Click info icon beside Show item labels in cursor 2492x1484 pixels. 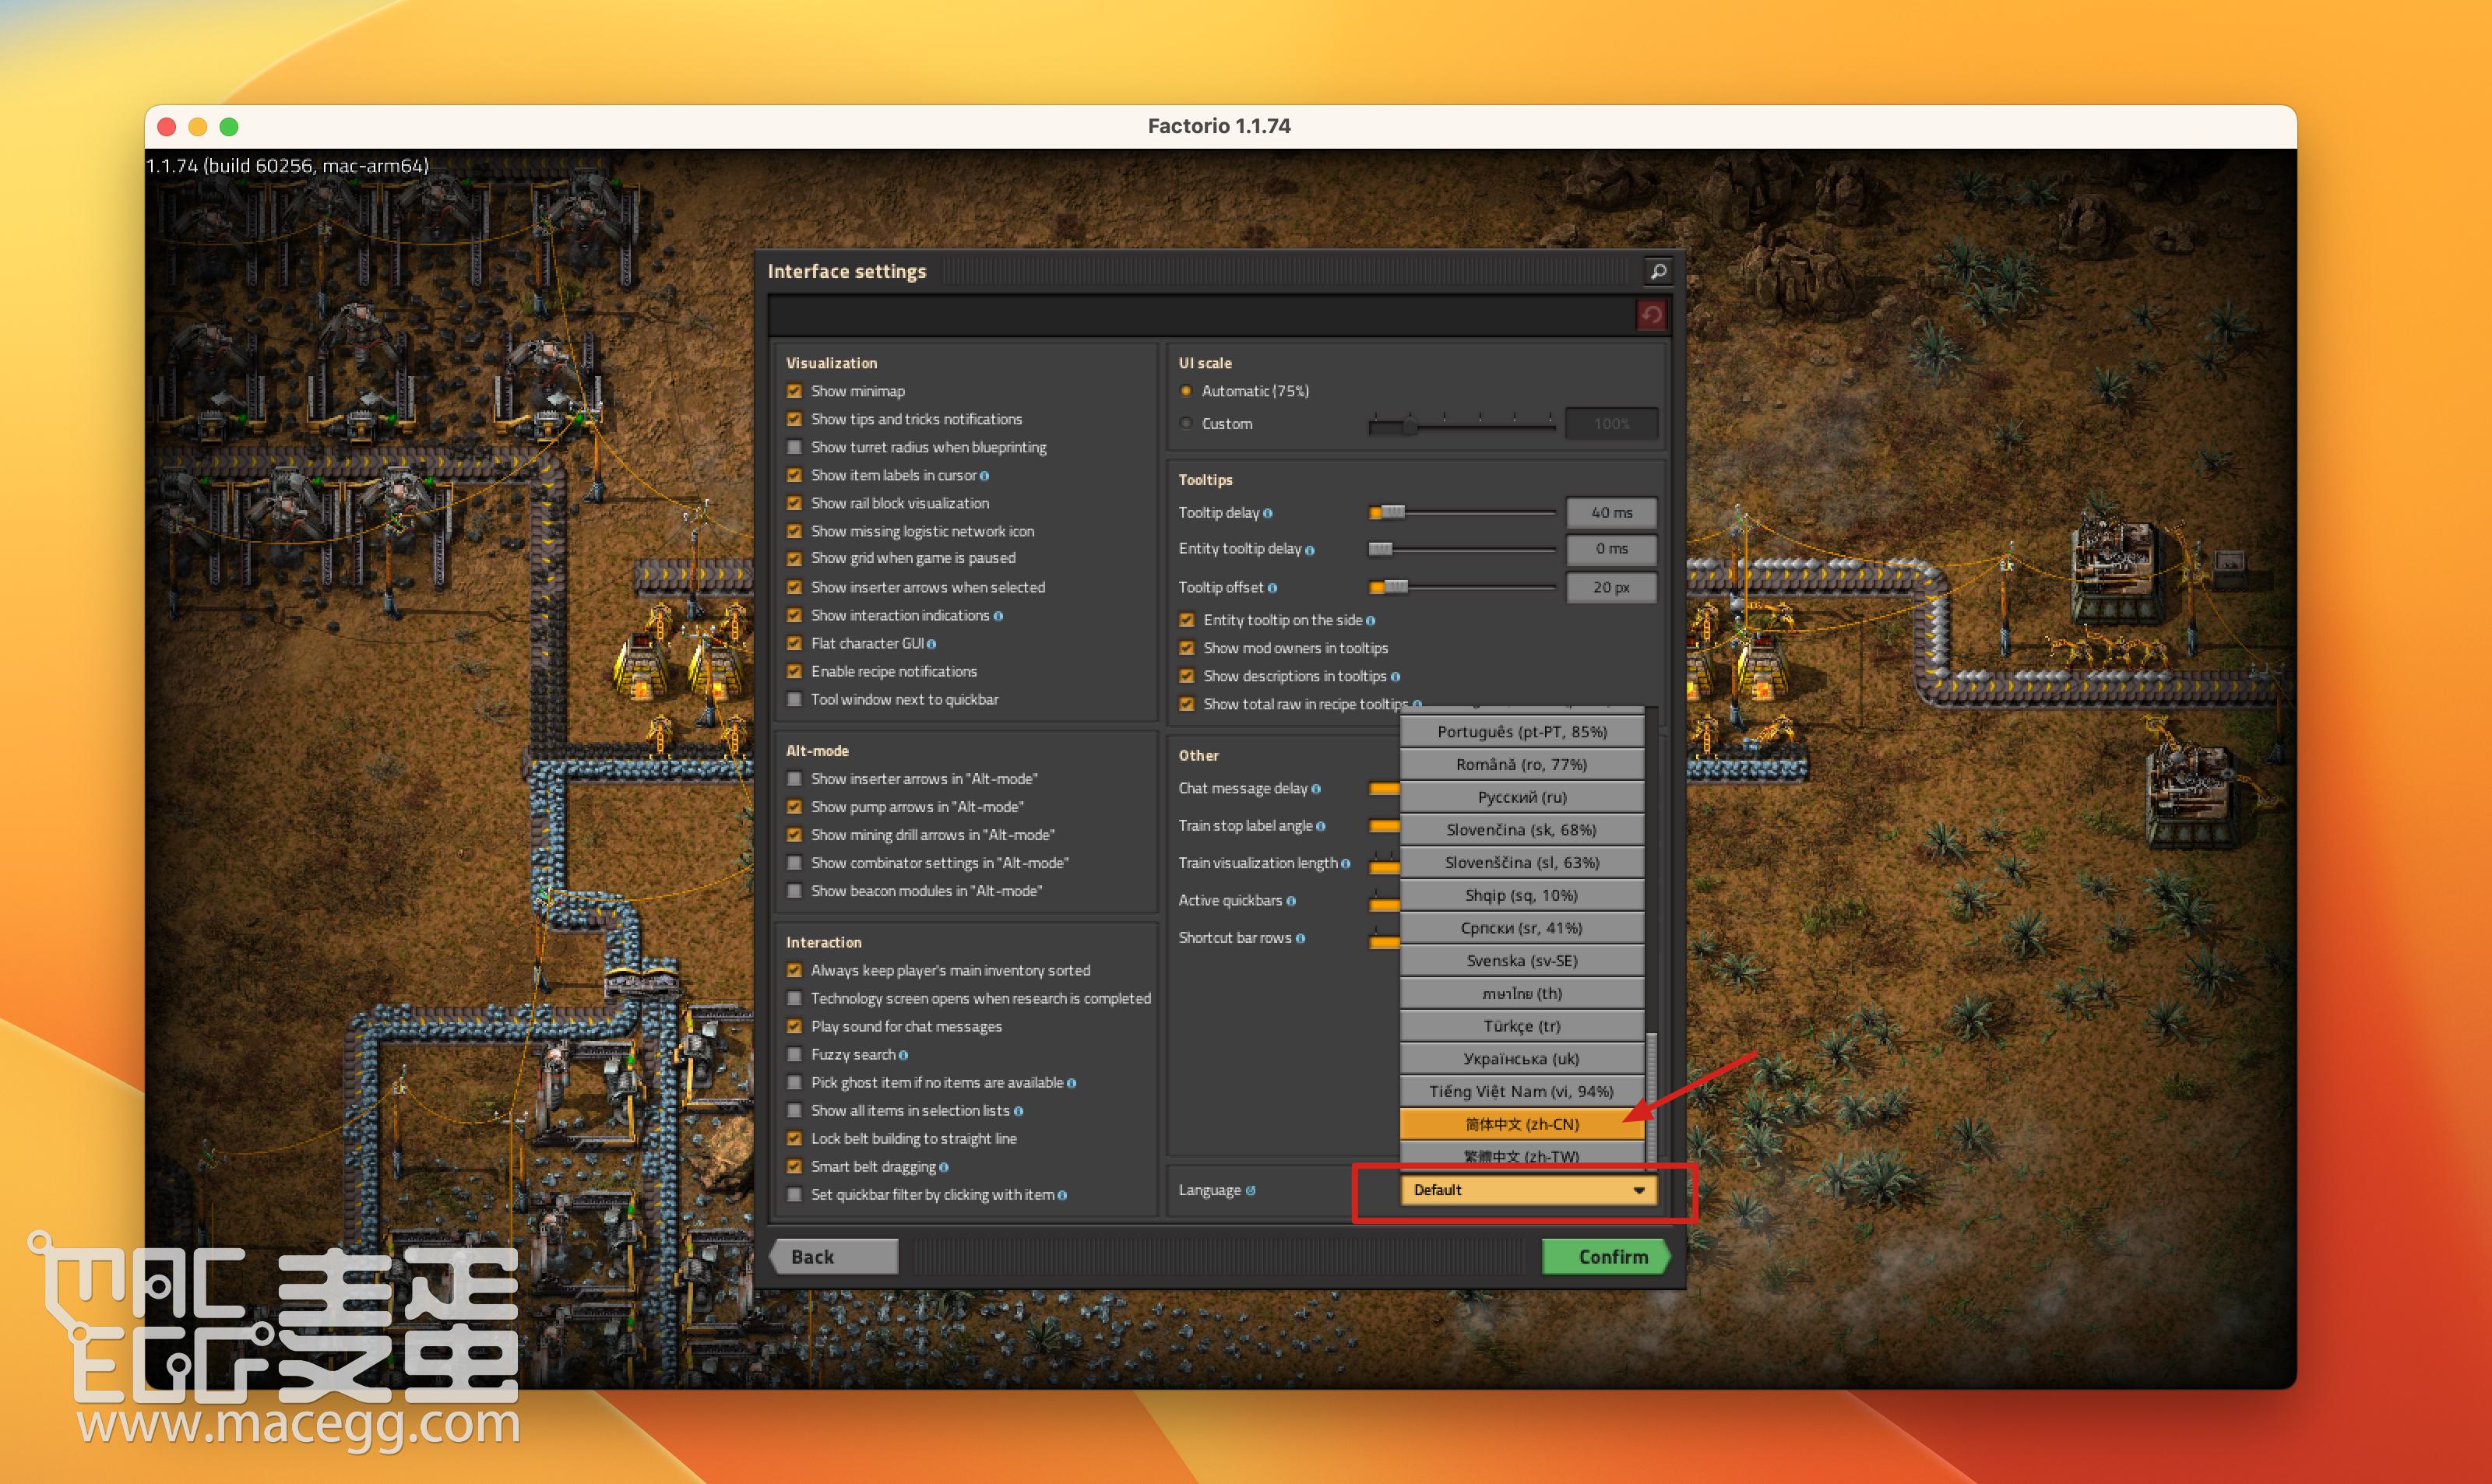coord(984,476)
